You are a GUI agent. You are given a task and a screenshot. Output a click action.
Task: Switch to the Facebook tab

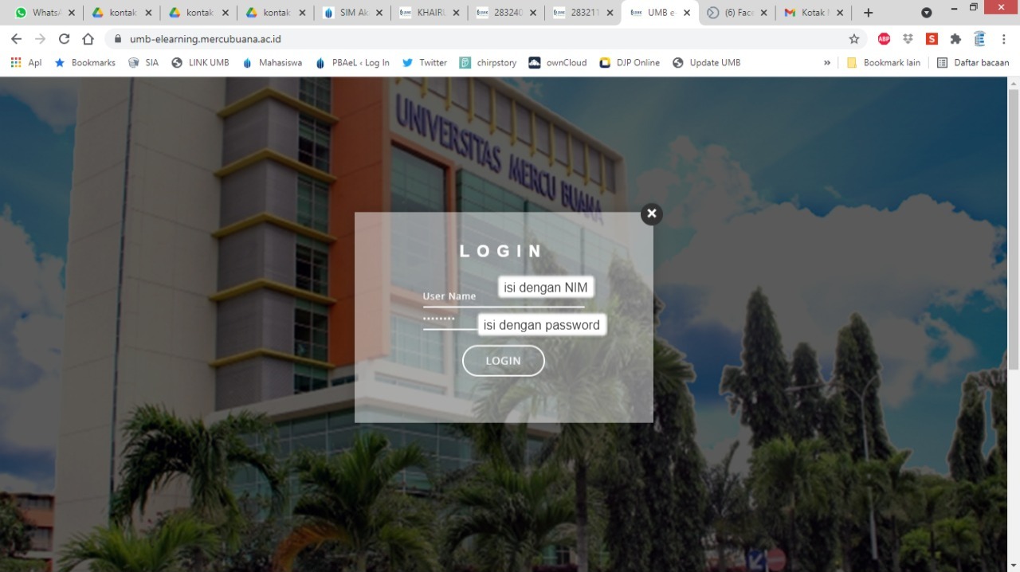(x=738, y=13)
